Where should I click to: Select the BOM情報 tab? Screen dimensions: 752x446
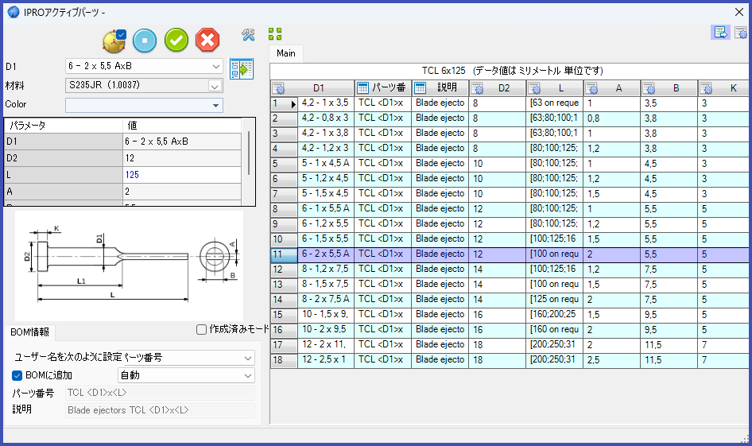(28, 332)
